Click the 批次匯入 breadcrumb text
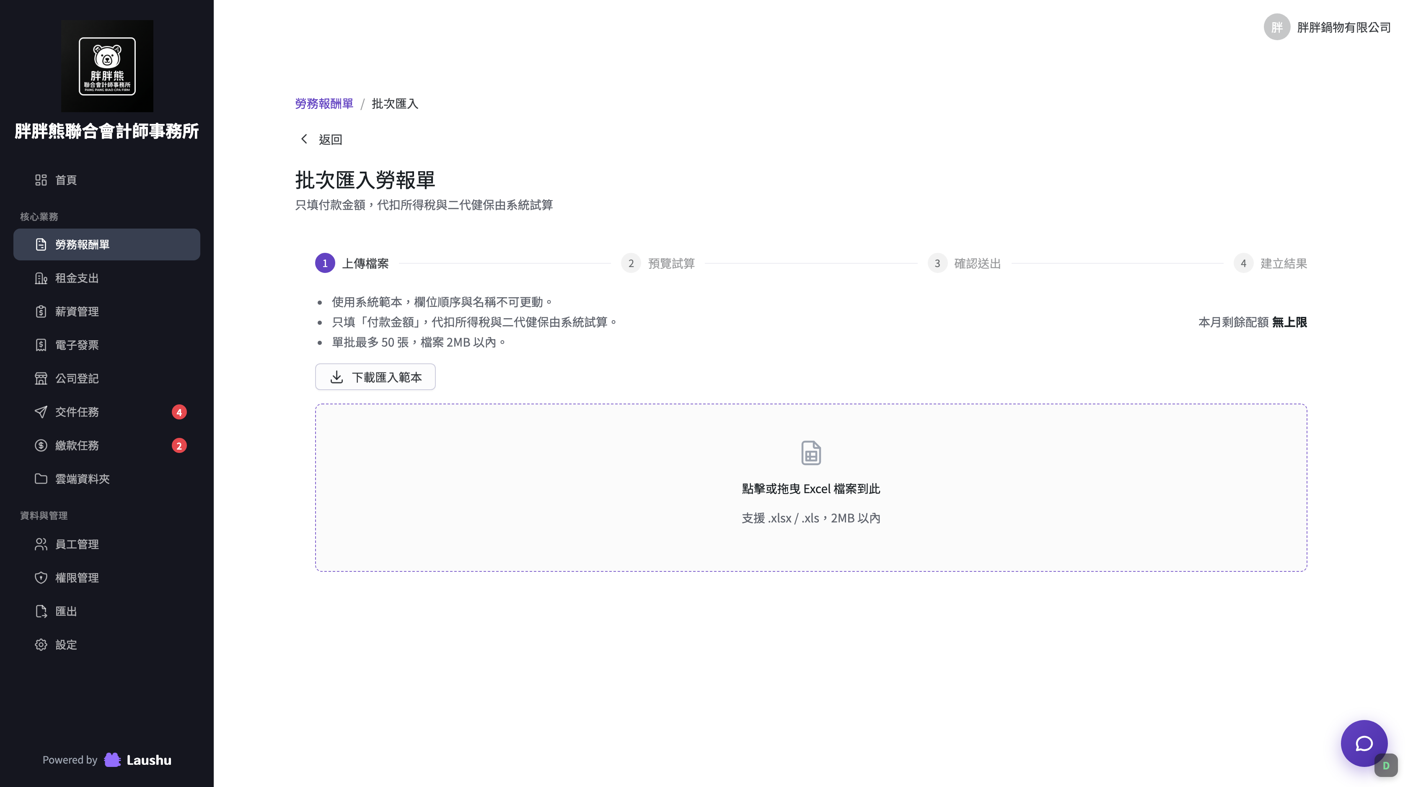Viewport: 1408px width, 787px height. tap(395, 103)
